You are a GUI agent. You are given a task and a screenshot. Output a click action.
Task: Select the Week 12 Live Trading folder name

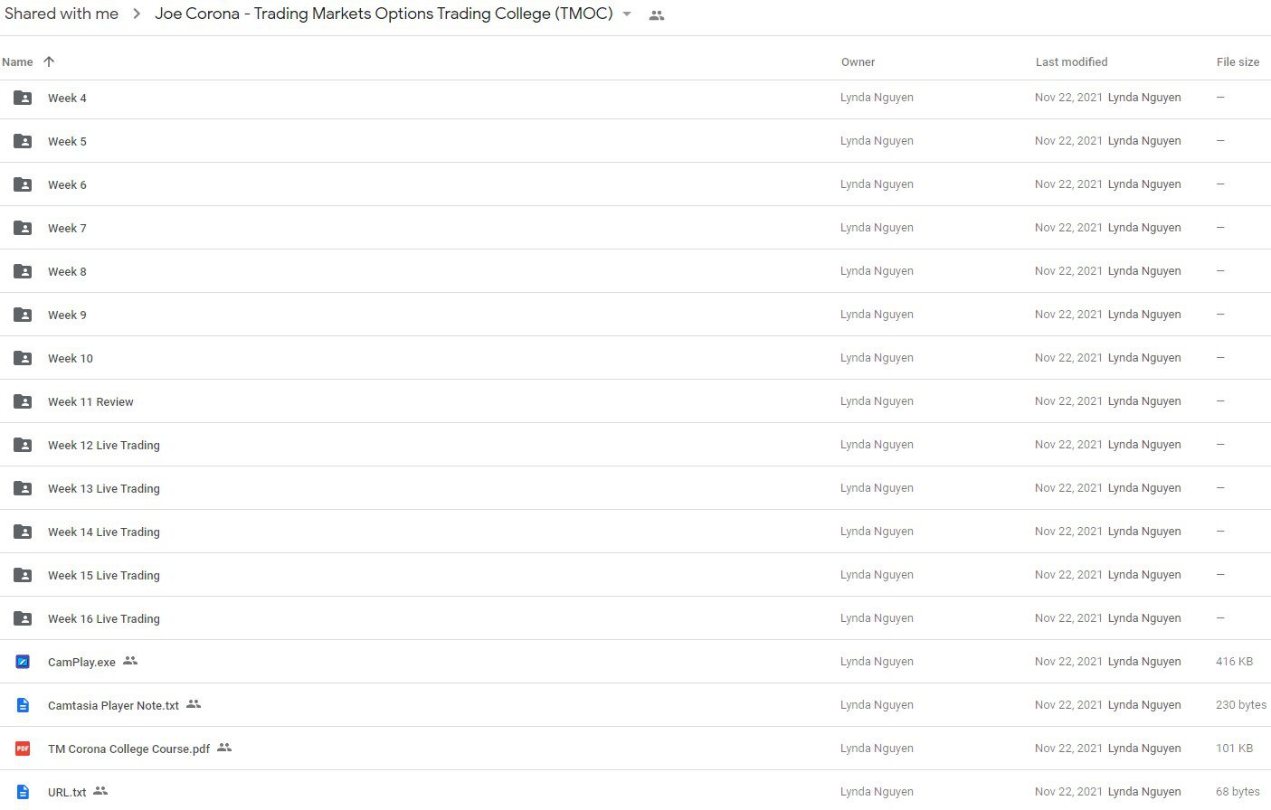coord(104,446)
